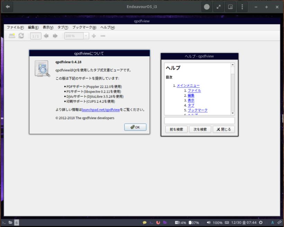Open the 表示 link in help contents
Screen dimensions: 284x227
click(x=191, y=100)
